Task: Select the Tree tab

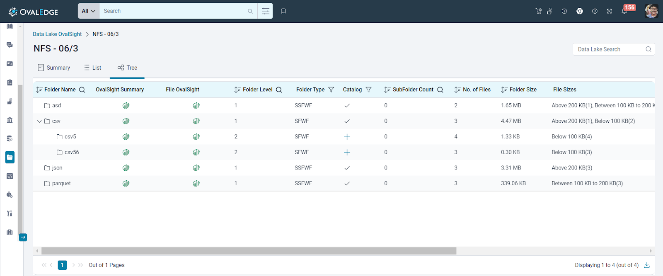Action: coord(127,68)
